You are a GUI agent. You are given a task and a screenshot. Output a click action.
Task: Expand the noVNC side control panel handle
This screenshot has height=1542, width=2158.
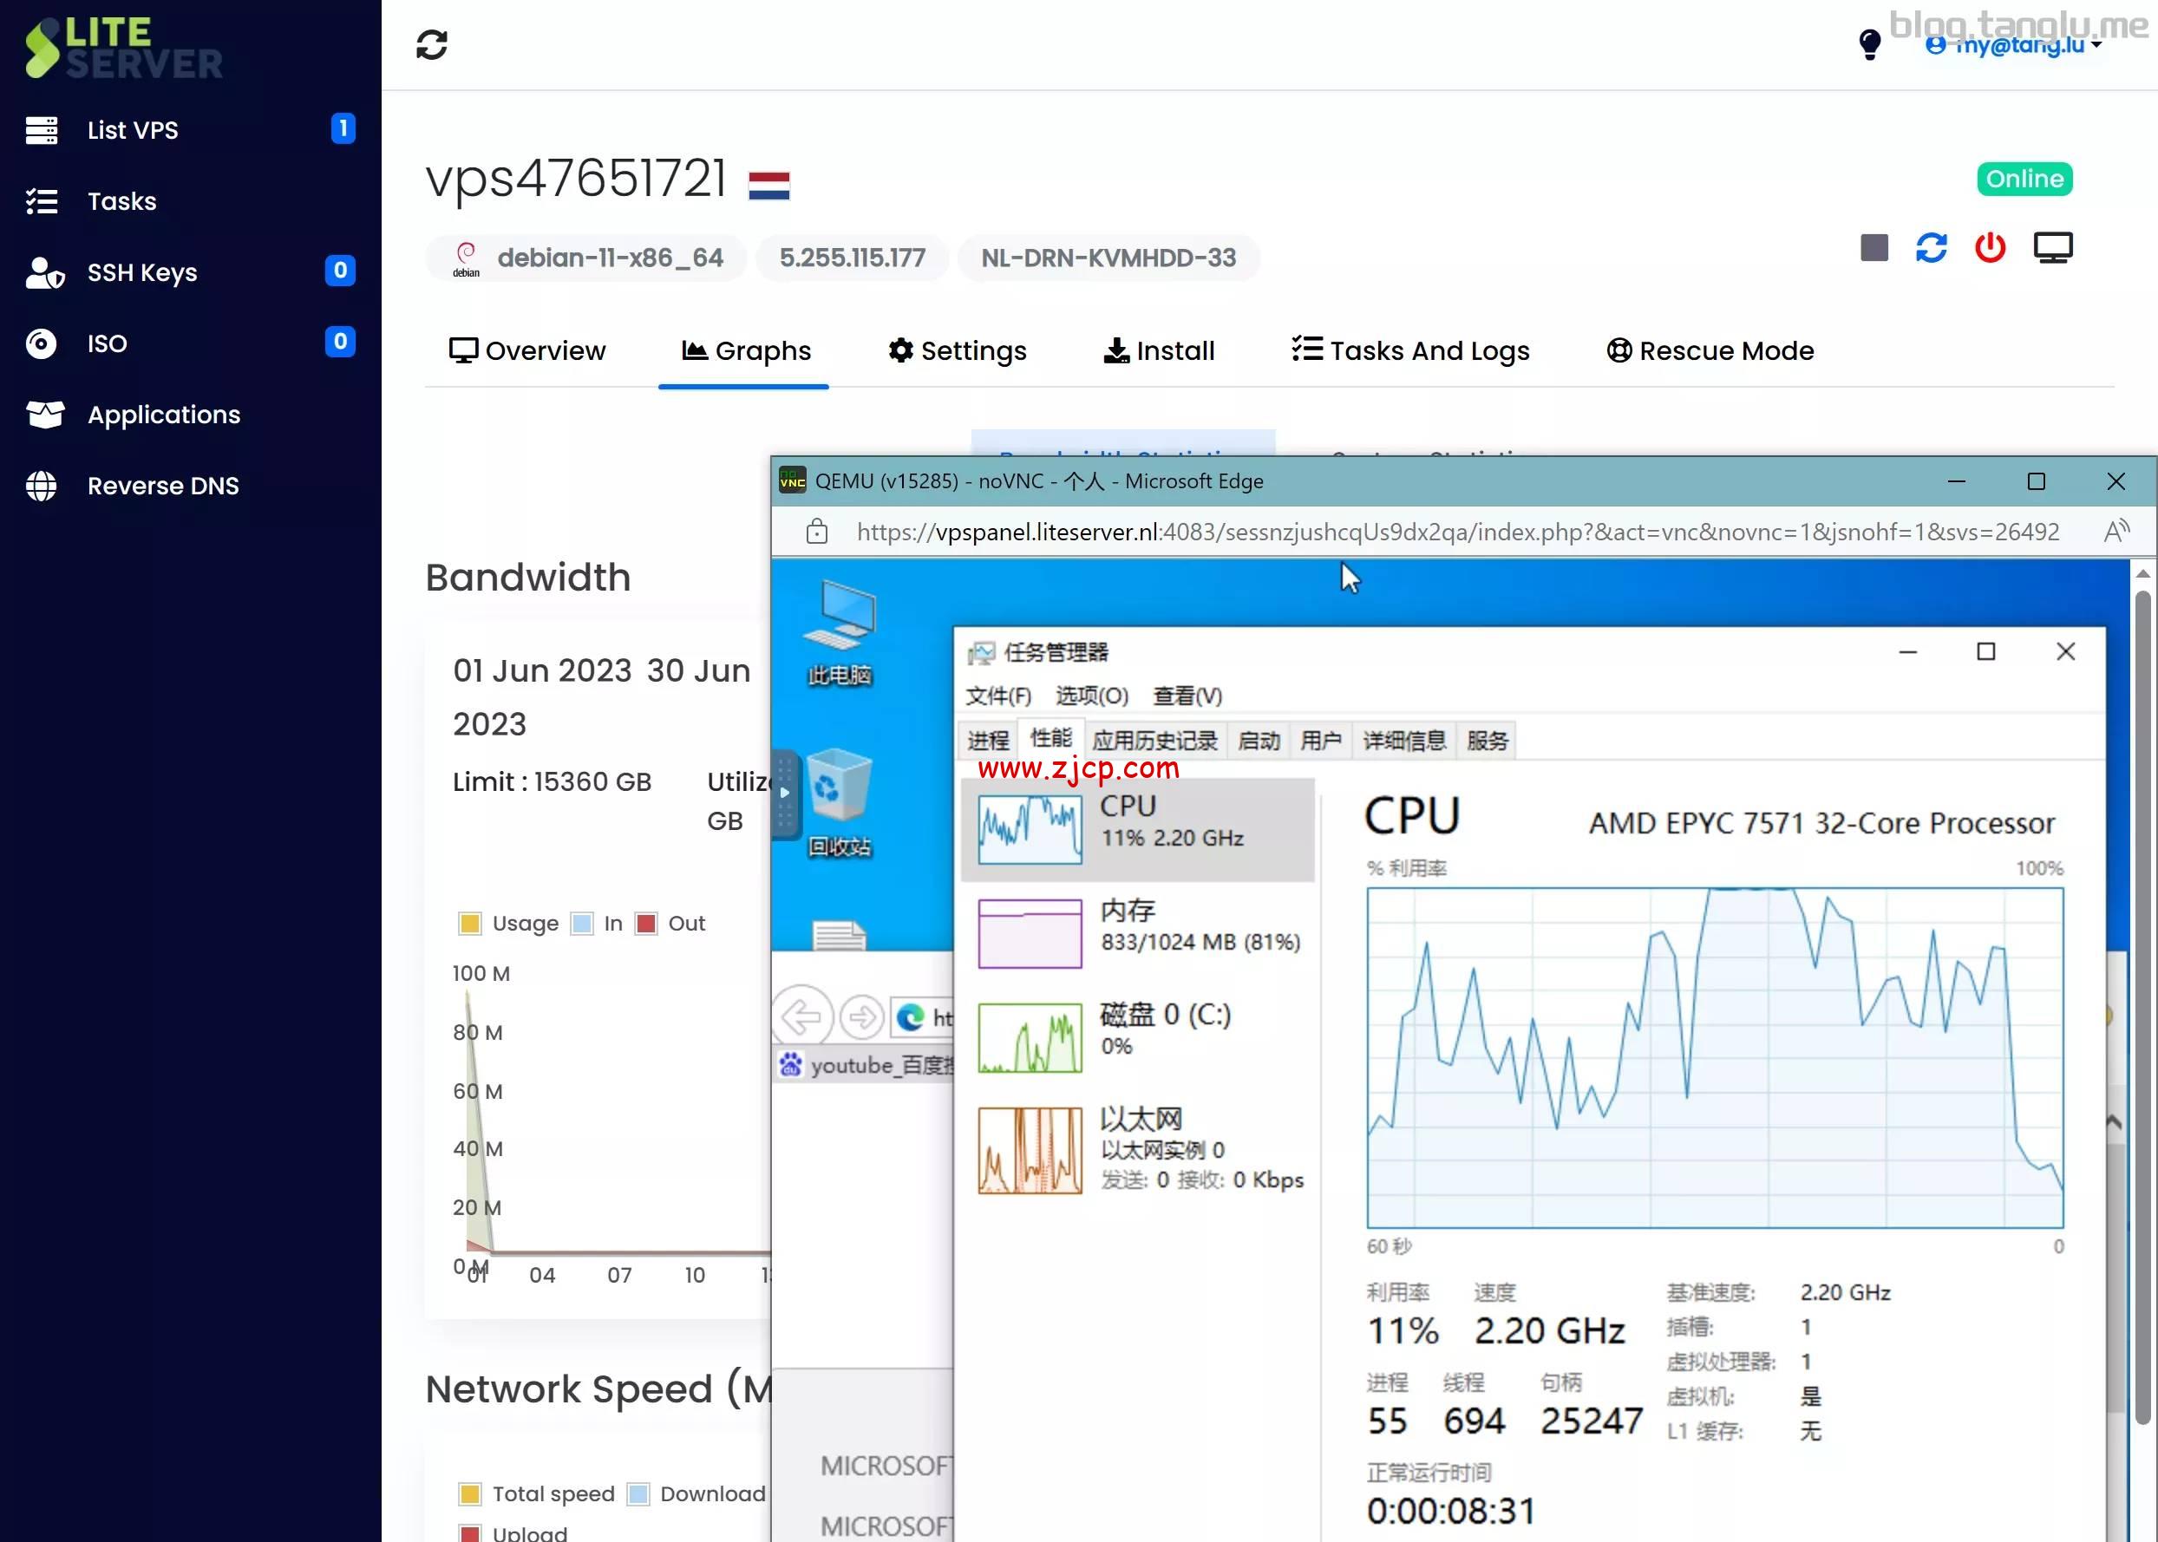[x=785, y=793]
